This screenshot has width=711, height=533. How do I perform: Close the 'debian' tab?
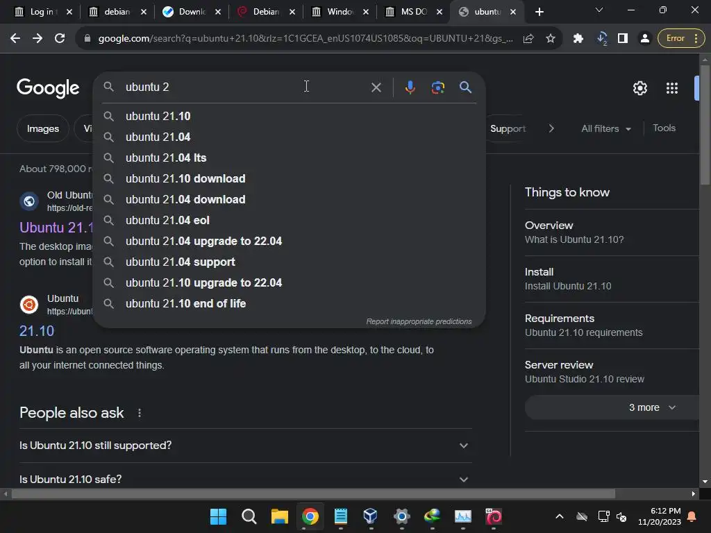pos(144,12)
